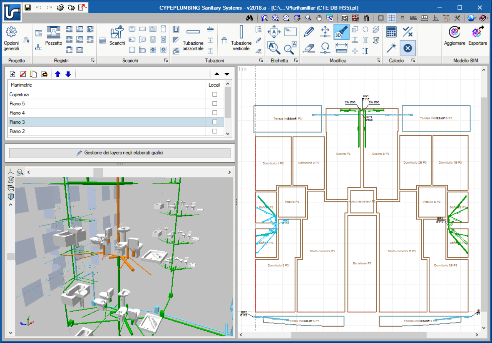Select the Tubazione verticale pipe tool

pos(241,38)
